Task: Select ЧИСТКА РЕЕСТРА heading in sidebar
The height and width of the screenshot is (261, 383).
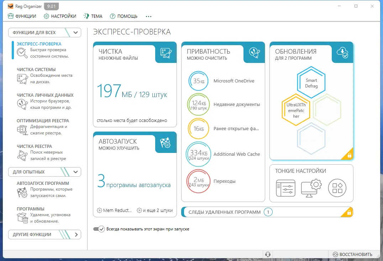Action: [34, 147]
